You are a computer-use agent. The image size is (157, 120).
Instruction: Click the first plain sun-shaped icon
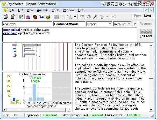(x=82, y=17)
